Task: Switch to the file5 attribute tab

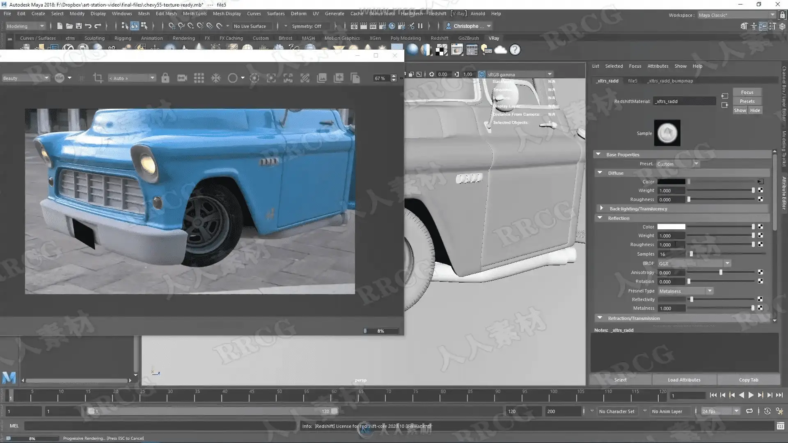Action: point(632,81)
